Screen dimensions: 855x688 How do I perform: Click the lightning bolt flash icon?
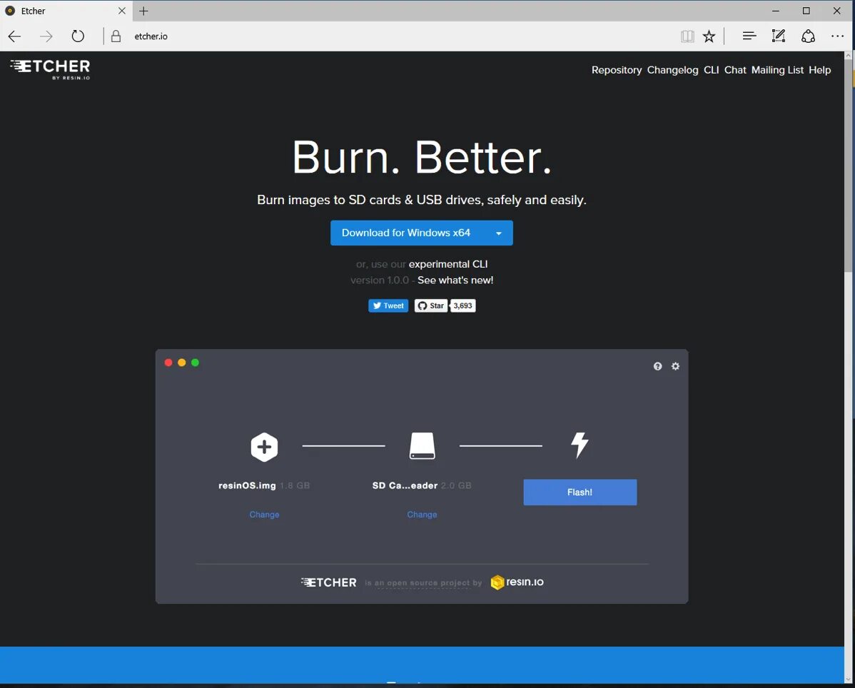pos(580,445)
